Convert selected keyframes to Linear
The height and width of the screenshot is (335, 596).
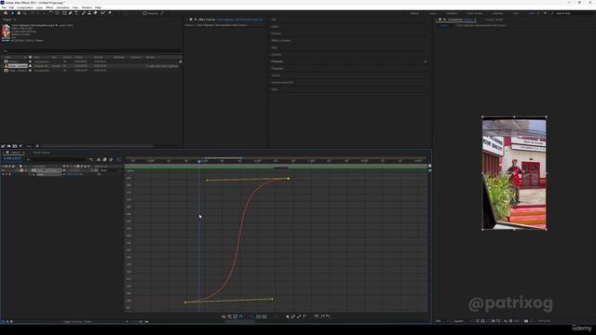pos(299,316)
